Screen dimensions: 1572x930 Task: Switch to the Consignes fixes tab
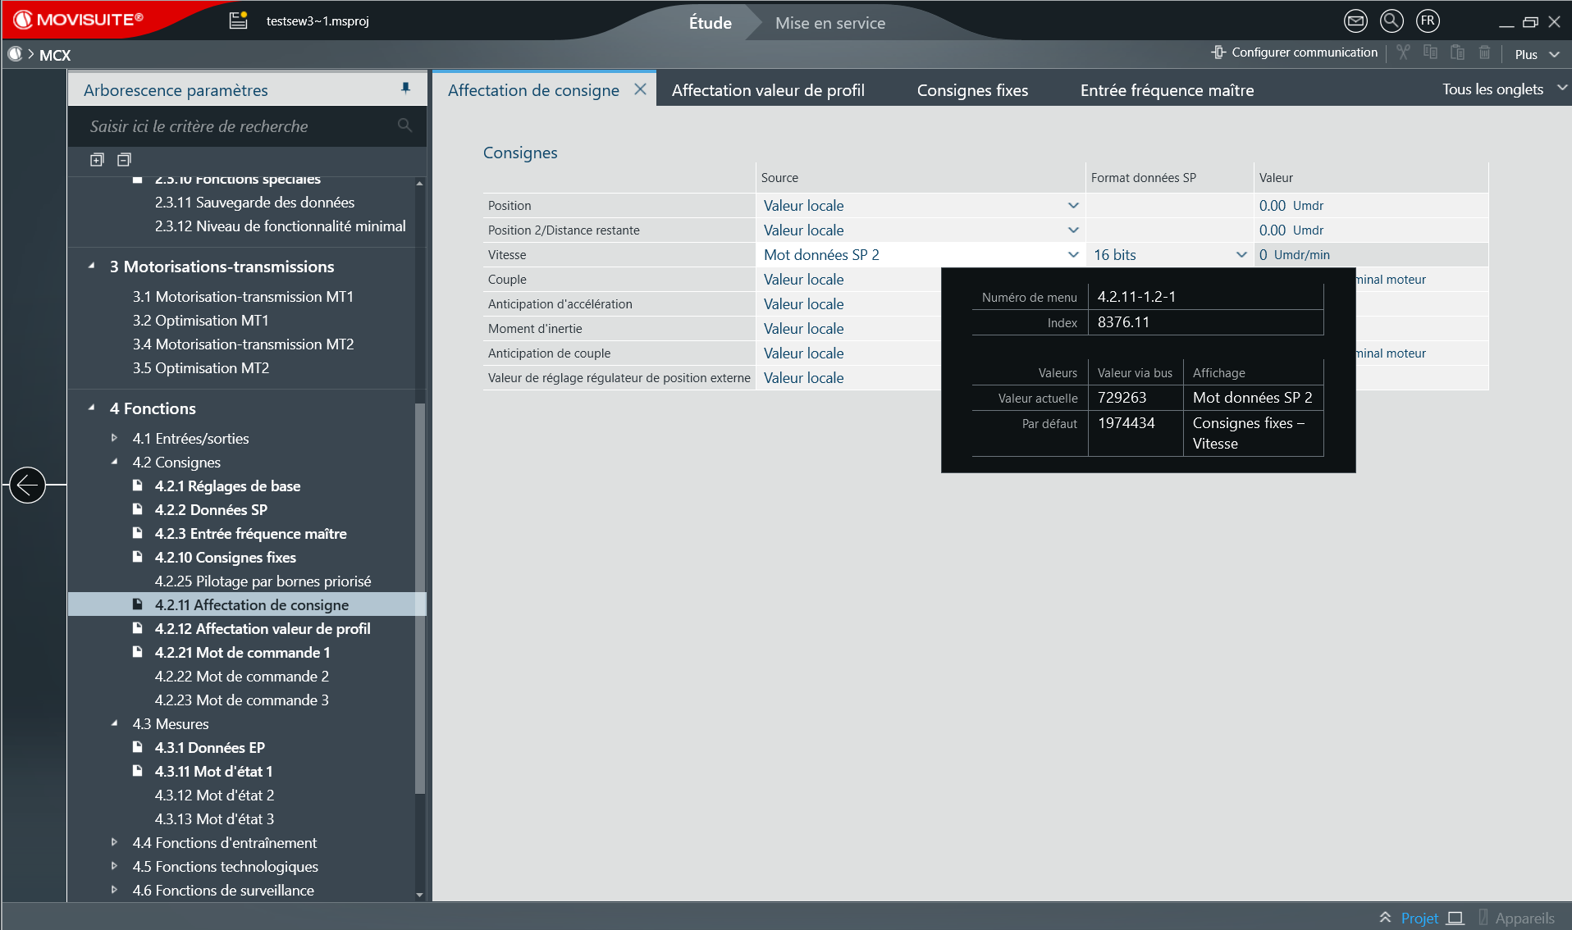click(972, 90)
